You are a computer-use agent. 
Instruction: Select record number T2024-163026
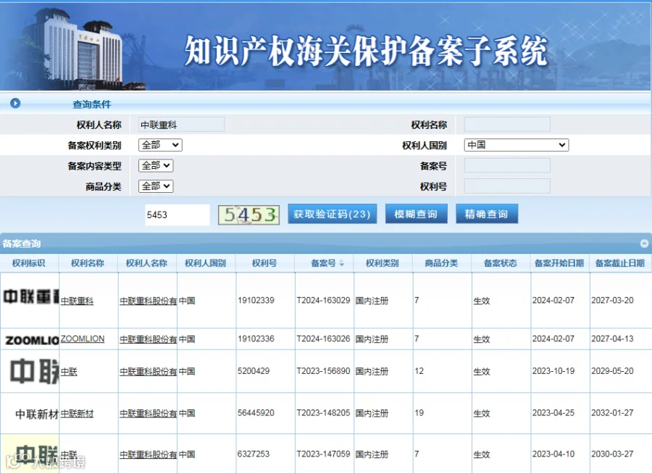324,338
